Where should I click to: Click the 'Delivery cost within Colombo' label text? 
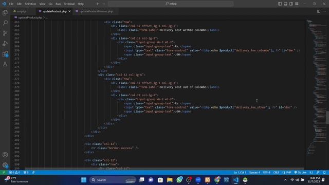[183, 30]
